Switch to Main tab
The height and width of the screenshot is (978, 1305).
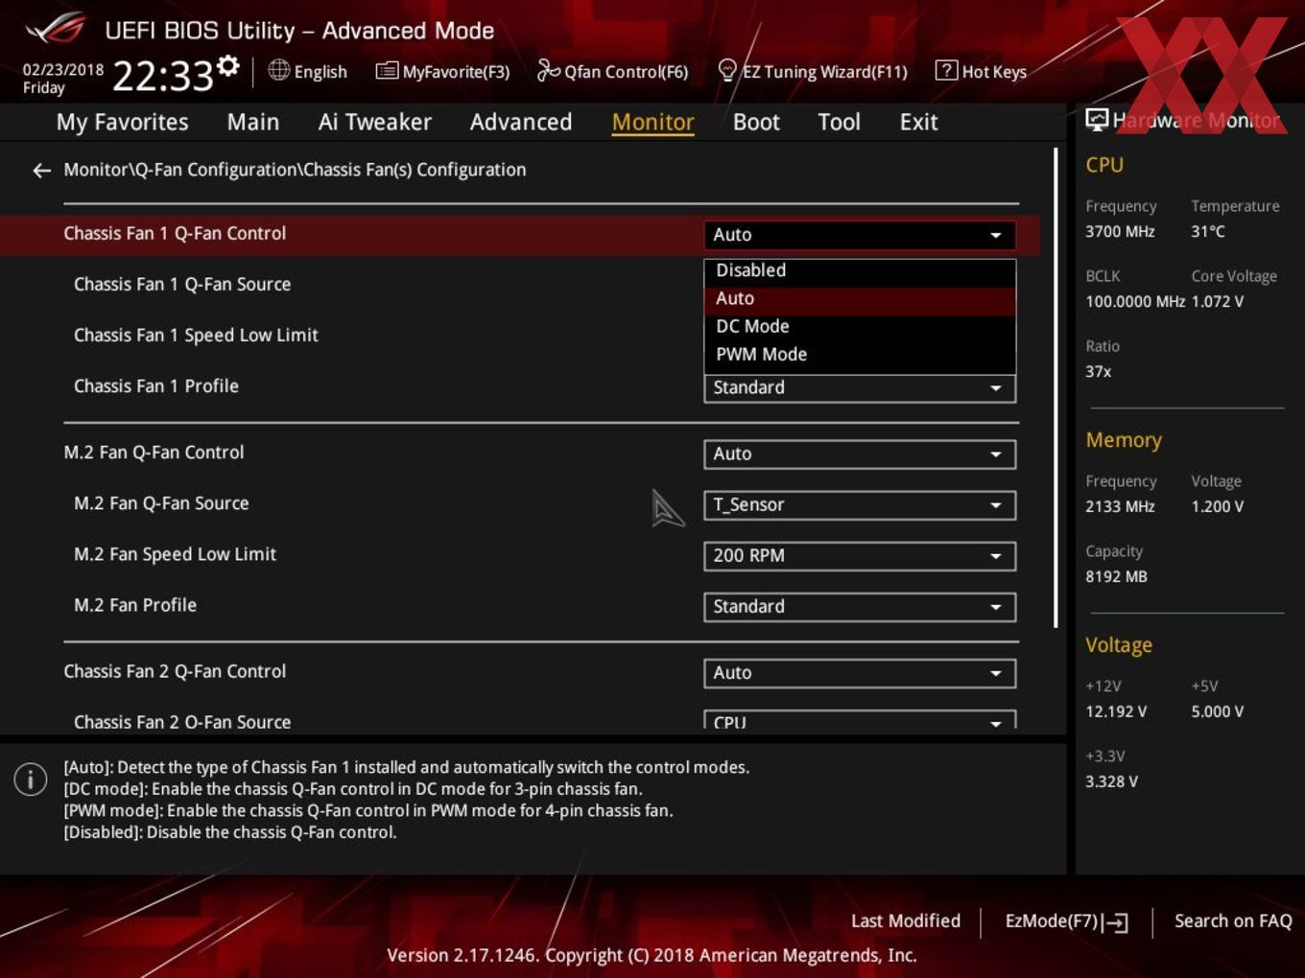tap(253, 122)
